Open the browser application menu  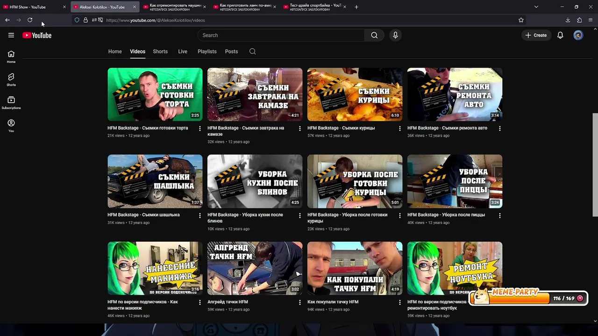pos(591,20)
